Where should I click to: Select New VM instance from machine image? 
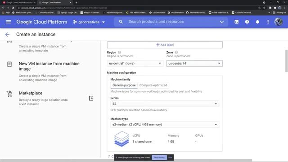49,66
